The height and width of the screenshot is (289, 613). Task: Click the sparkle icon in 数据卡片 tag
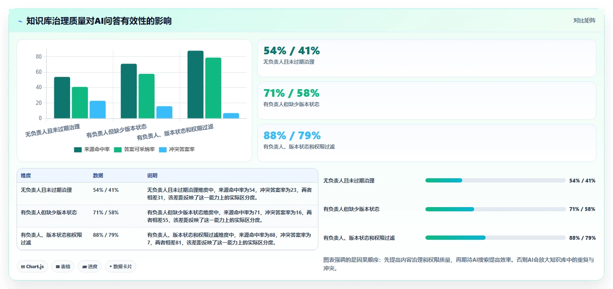point(110,267)
